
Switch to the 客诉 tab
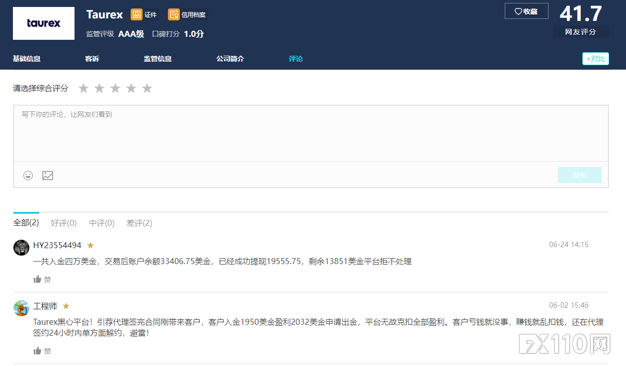[92, 59]
